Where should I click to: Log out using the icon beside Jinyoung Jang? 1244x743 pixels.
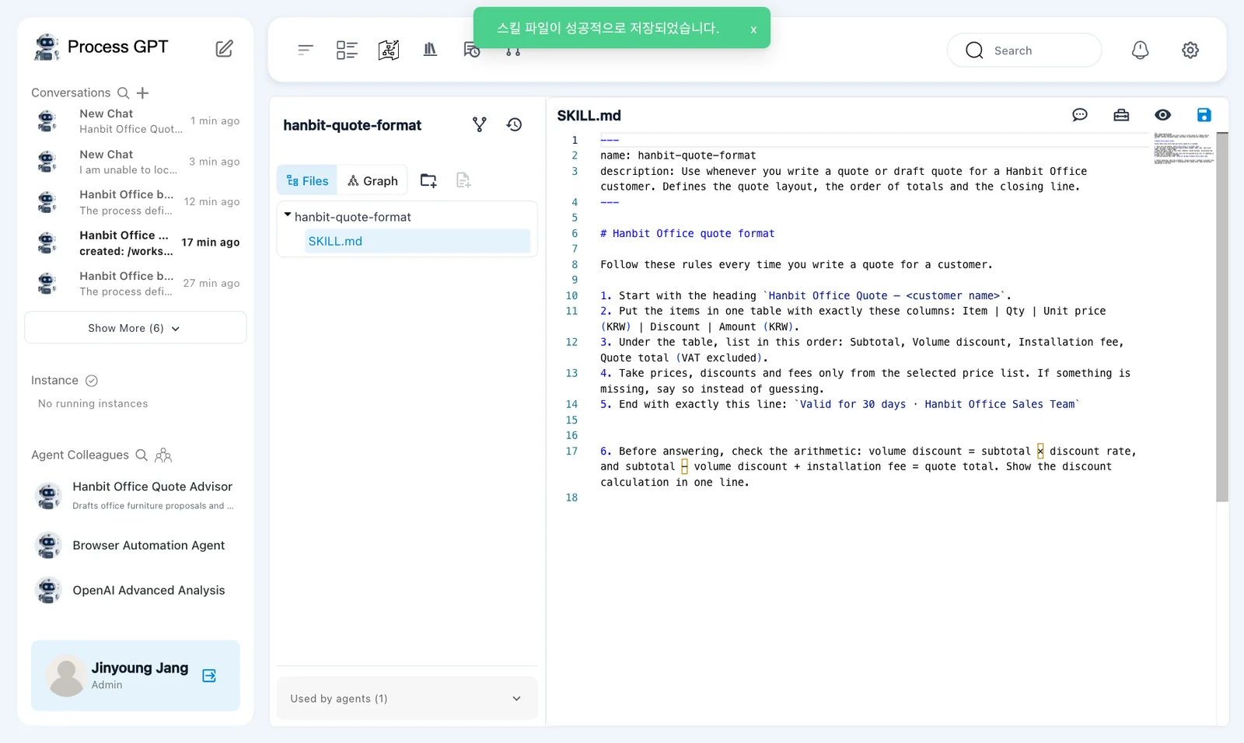click(x=209, y=675)
